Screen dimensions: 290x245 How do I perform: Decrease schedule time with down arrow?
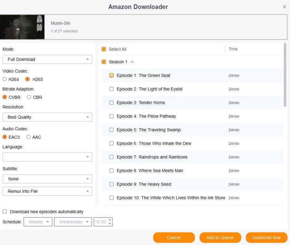110,224
